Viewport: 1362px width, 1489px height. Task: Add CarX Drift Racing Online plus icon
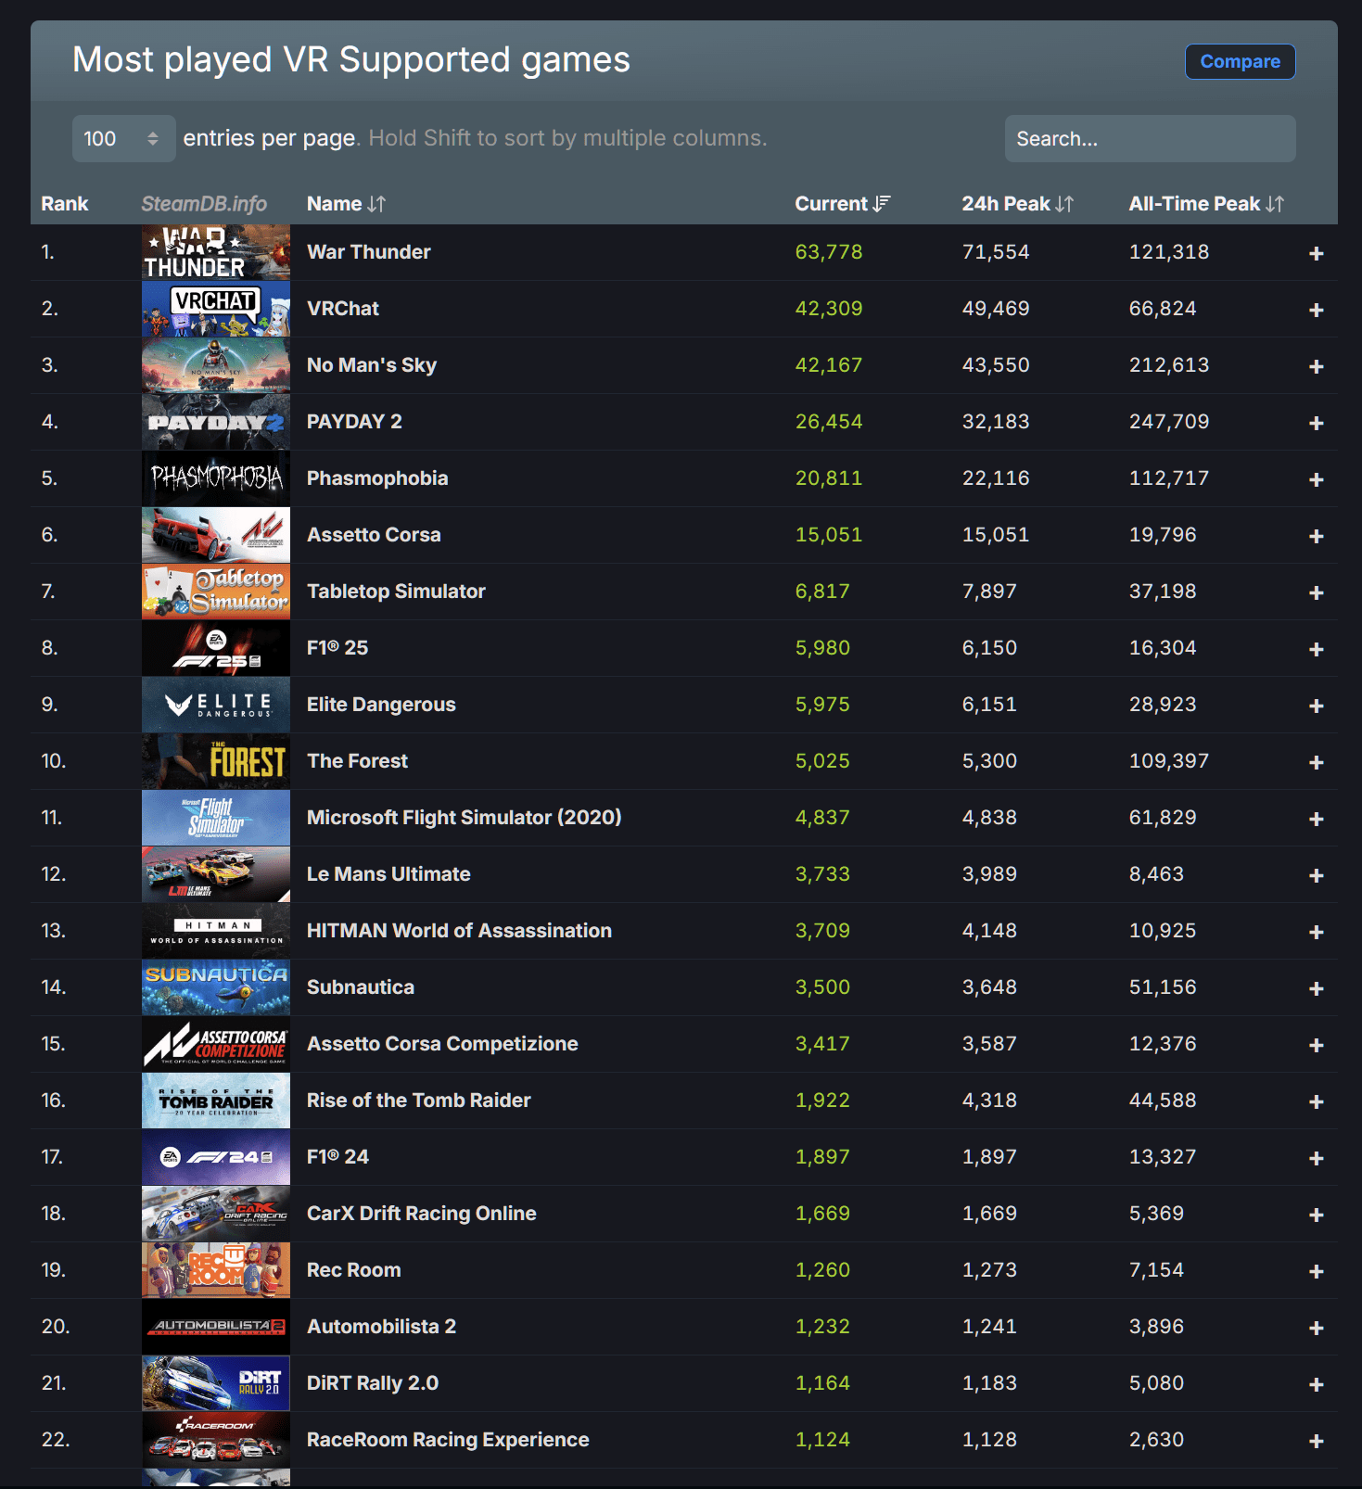(x=1316, y=1215)
